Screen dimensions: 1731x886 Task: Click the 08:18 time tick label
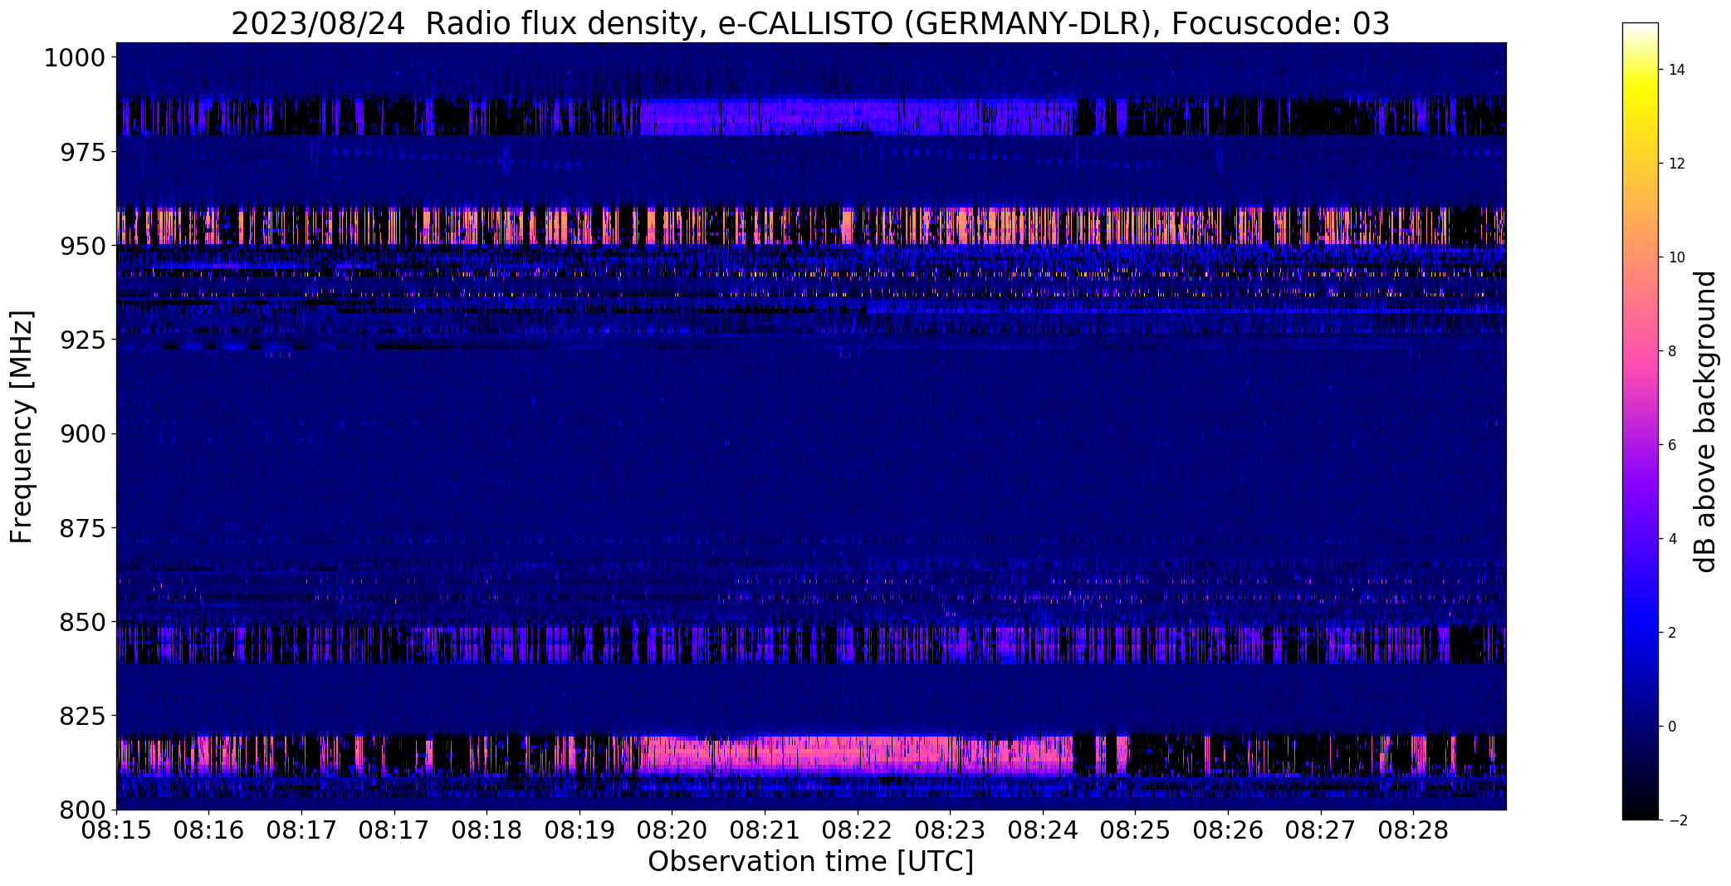tap(487, 831)
